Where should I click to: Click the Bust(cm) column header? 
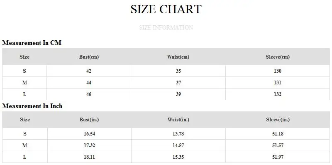click(x=89, y=57)
